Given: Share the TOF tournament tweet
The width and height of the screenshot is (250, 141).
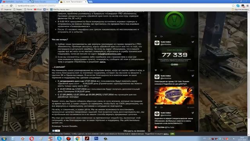Looking at the screenshot, I should click(161, 107).
